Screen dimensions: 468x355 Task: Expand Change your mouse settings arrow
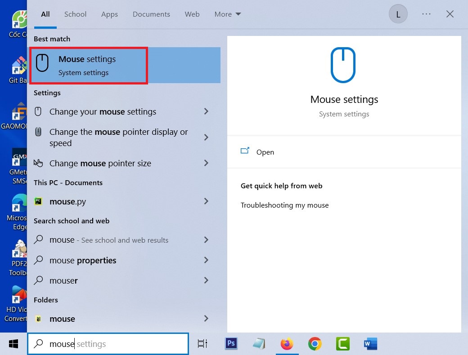(x=206, y=111)
